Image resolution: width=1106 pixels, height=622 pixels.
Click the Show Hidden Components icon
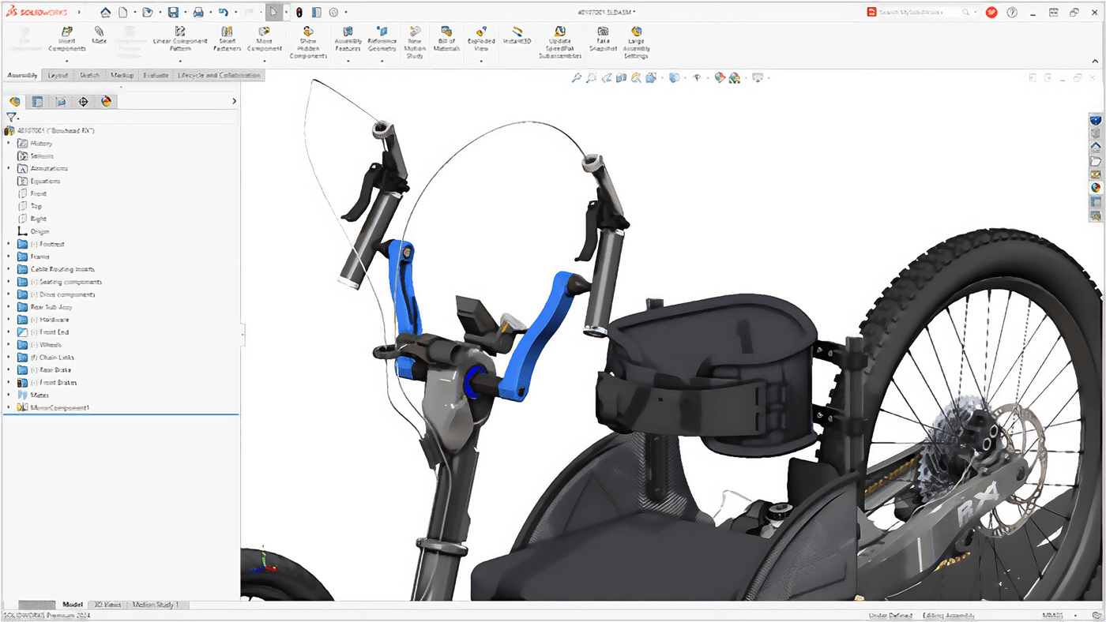click(x=308, y=39)
